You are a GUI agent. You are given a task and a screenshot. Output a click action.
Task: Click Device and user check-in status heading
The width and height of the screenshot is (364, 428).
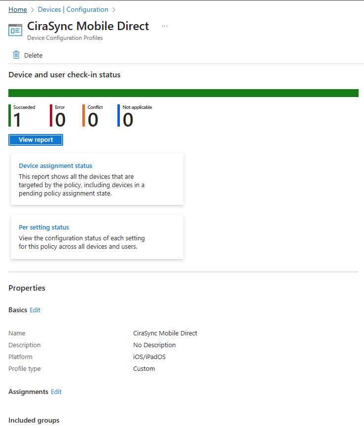pos(65,75)
